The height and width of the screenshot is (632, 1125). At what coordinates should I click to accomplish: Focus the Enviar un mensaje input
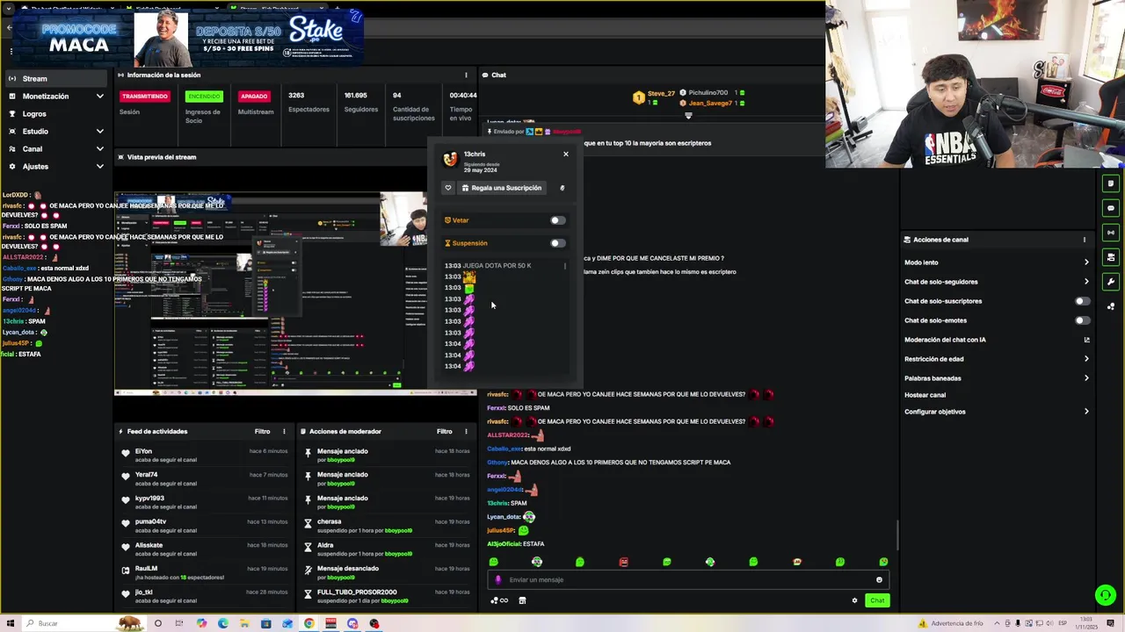[688, 580]
